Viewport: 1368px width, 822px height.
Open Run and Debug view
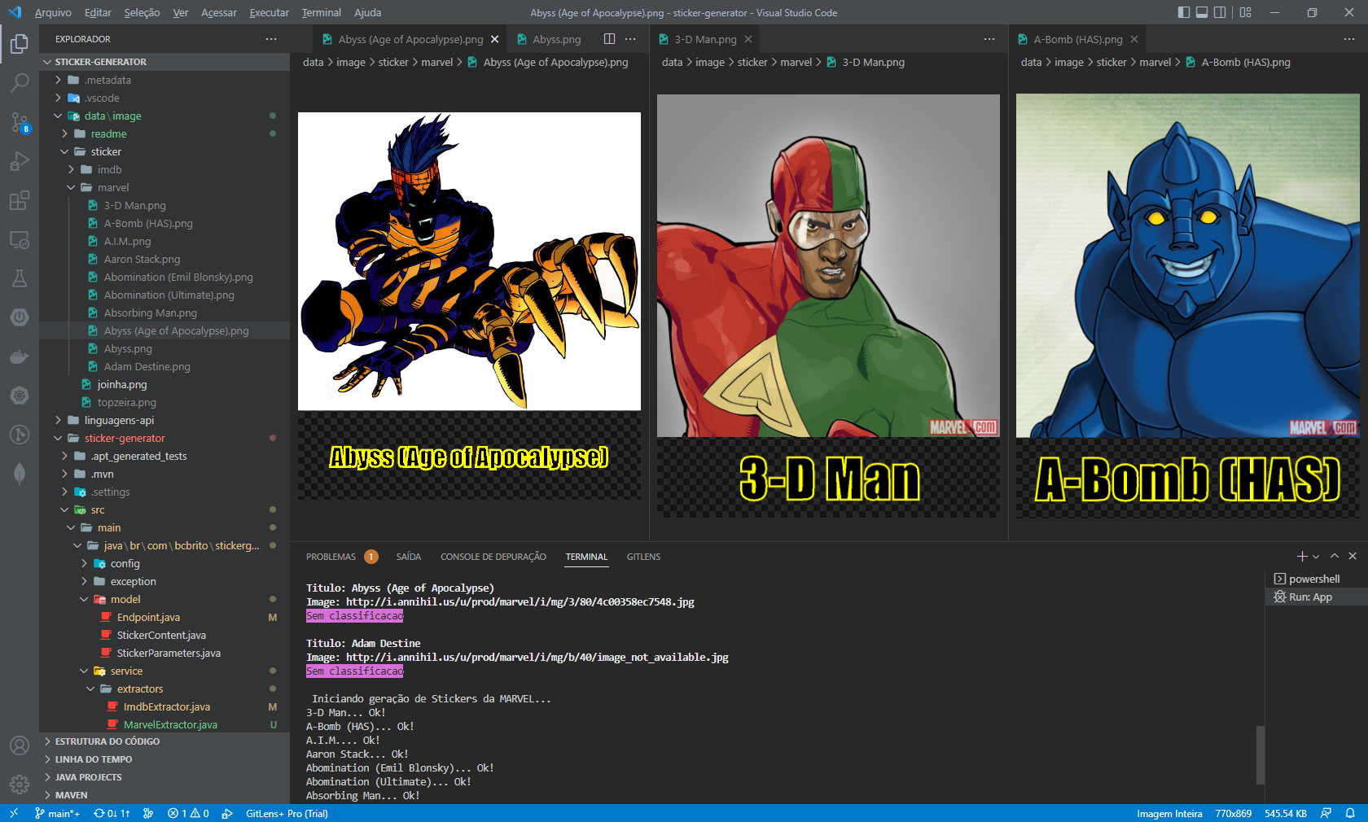pos(20,161)
